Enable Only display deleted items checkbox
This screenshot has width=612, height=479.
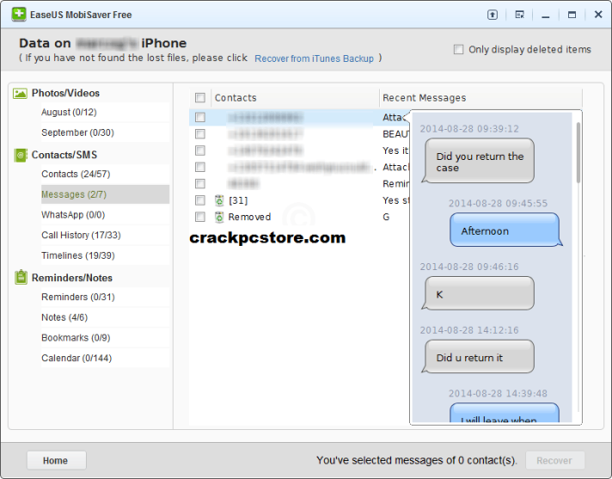pyautogui.click(x=459, y=50)
